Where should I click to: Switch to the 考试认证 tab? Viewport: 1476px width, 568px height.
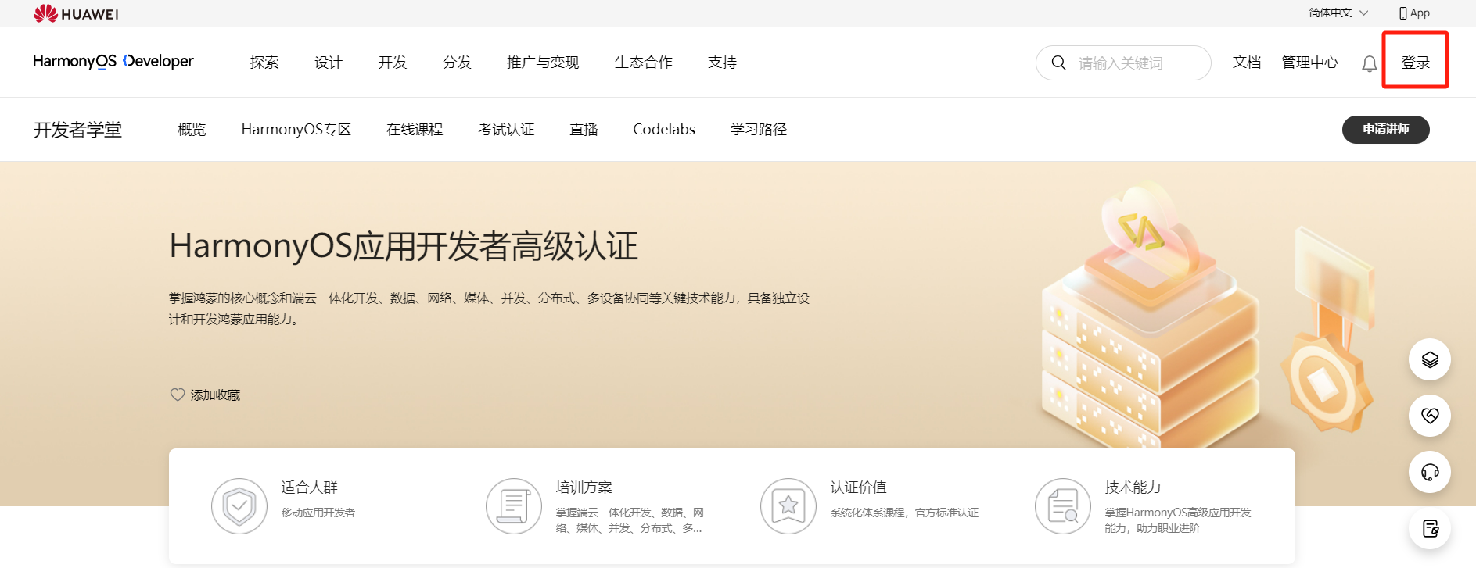coord(506,130)
